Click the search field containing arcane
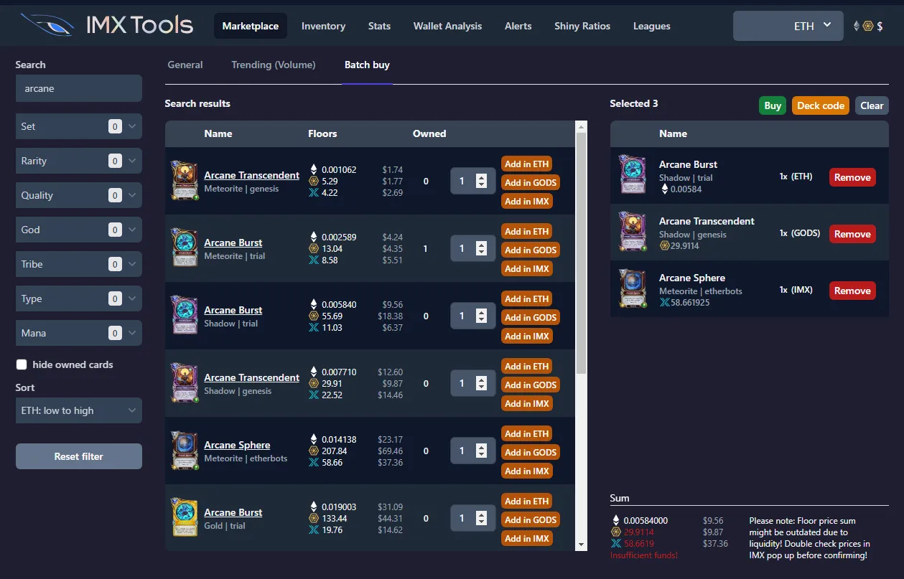904x579 pixels. click(x=79, y=89)
